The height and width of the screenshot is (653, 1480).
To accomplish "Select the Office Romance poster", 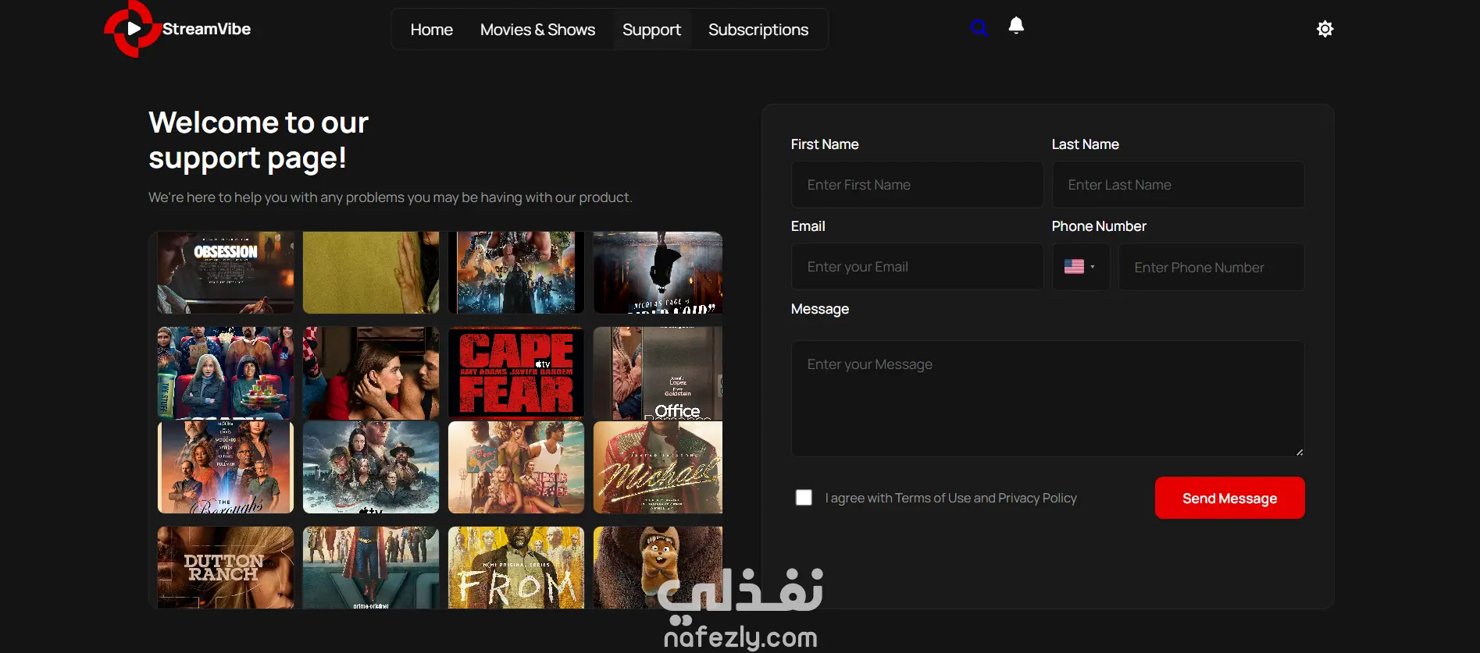I will (658, 373).
